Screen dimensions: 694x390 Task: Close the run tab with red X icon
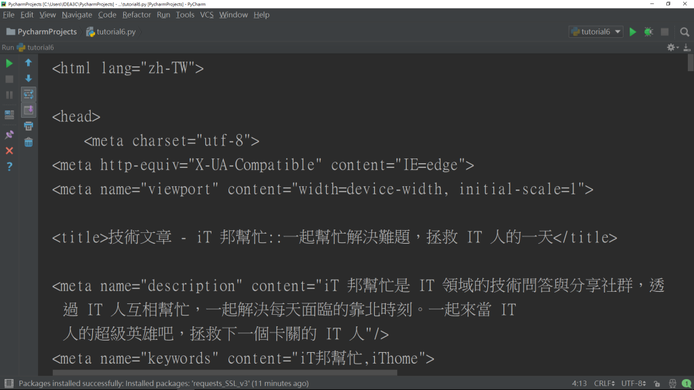(9, 151)
